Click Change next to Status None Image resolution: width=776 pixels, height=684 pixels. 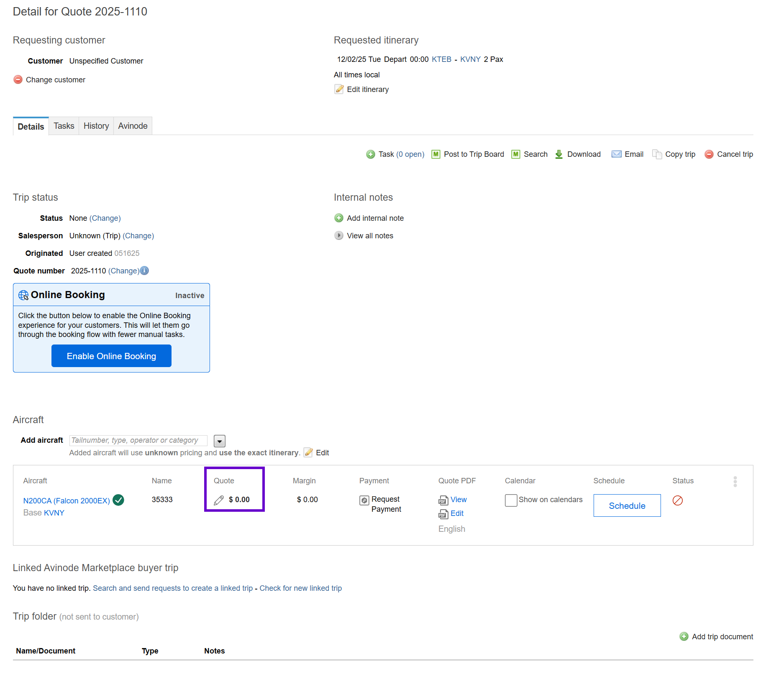coord(105,218)
